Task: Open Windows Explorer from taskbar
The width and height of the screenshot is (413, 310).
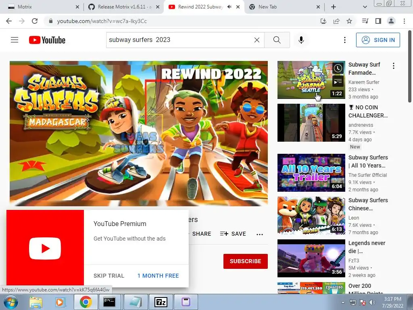Action: point(36,302)
